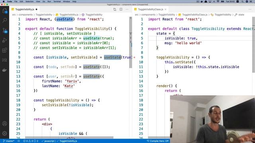
Task: Open the File menu
Action: (x=16, y=2)
